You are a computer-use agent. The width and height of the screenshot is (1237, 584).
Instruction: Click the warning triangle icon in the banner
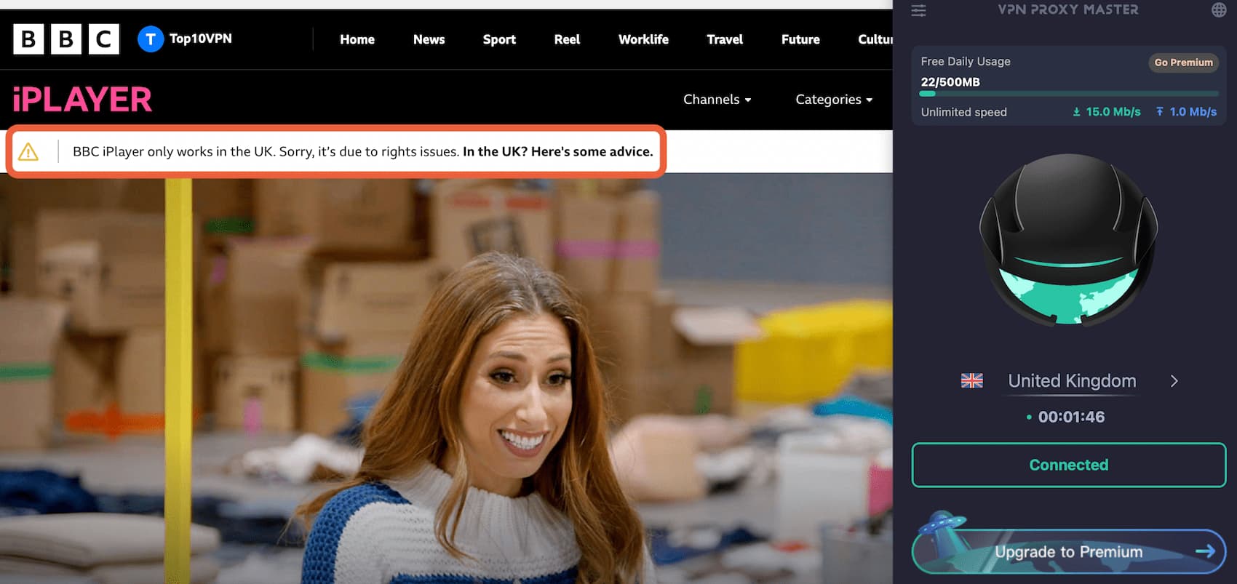28,152
